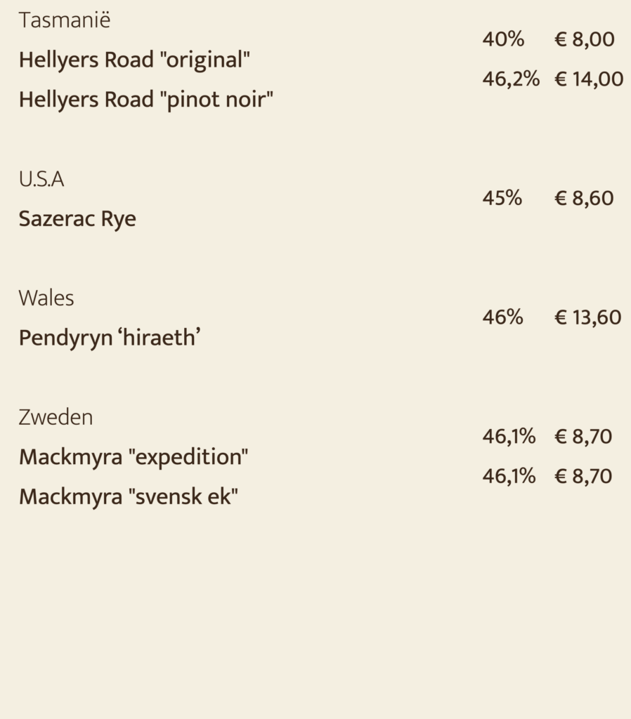Click the Wales region heading

[46, 298]
